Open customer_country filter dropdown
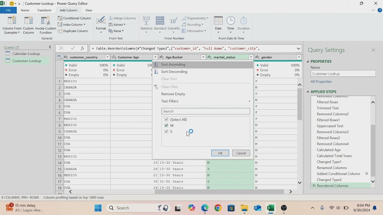This screenshot has height=215, width=383. (107, 57)
